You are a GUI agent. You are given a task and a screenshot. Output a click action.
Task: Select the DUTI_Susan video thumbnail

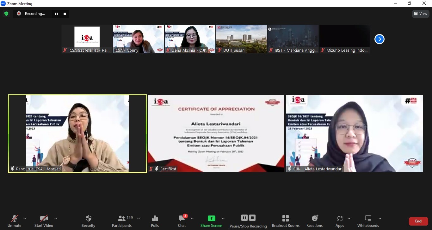click(x=241, y=39)
